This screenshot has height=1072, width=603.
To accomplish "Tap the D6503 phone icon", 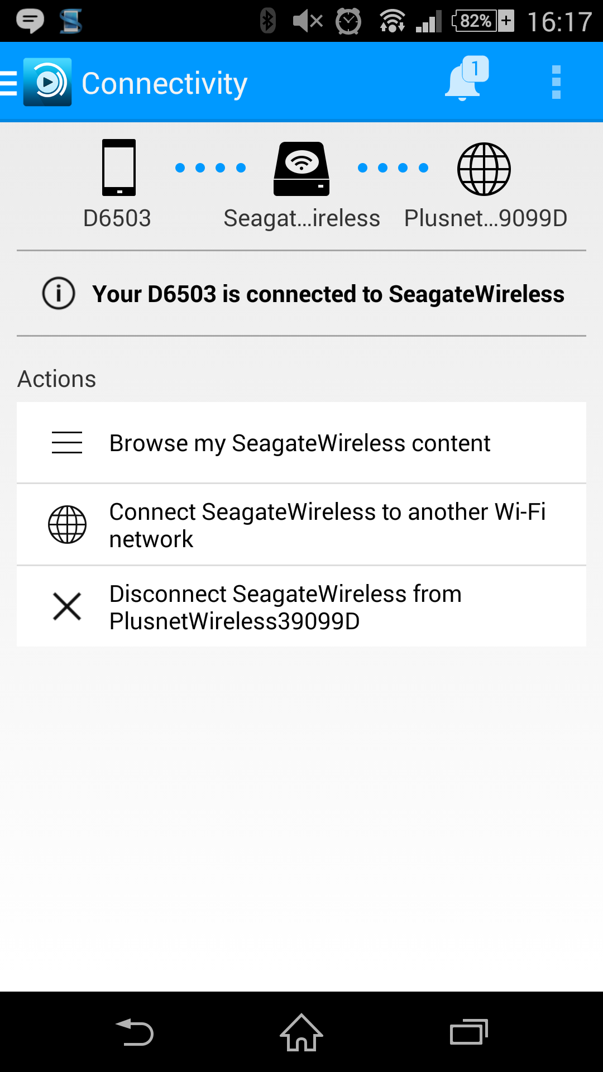I will 118,167.
